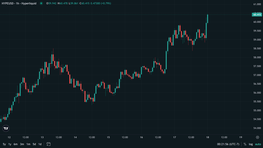Screen dimensions: 263x148
Task: Click the high value H60.478
Action: point(63,3)
